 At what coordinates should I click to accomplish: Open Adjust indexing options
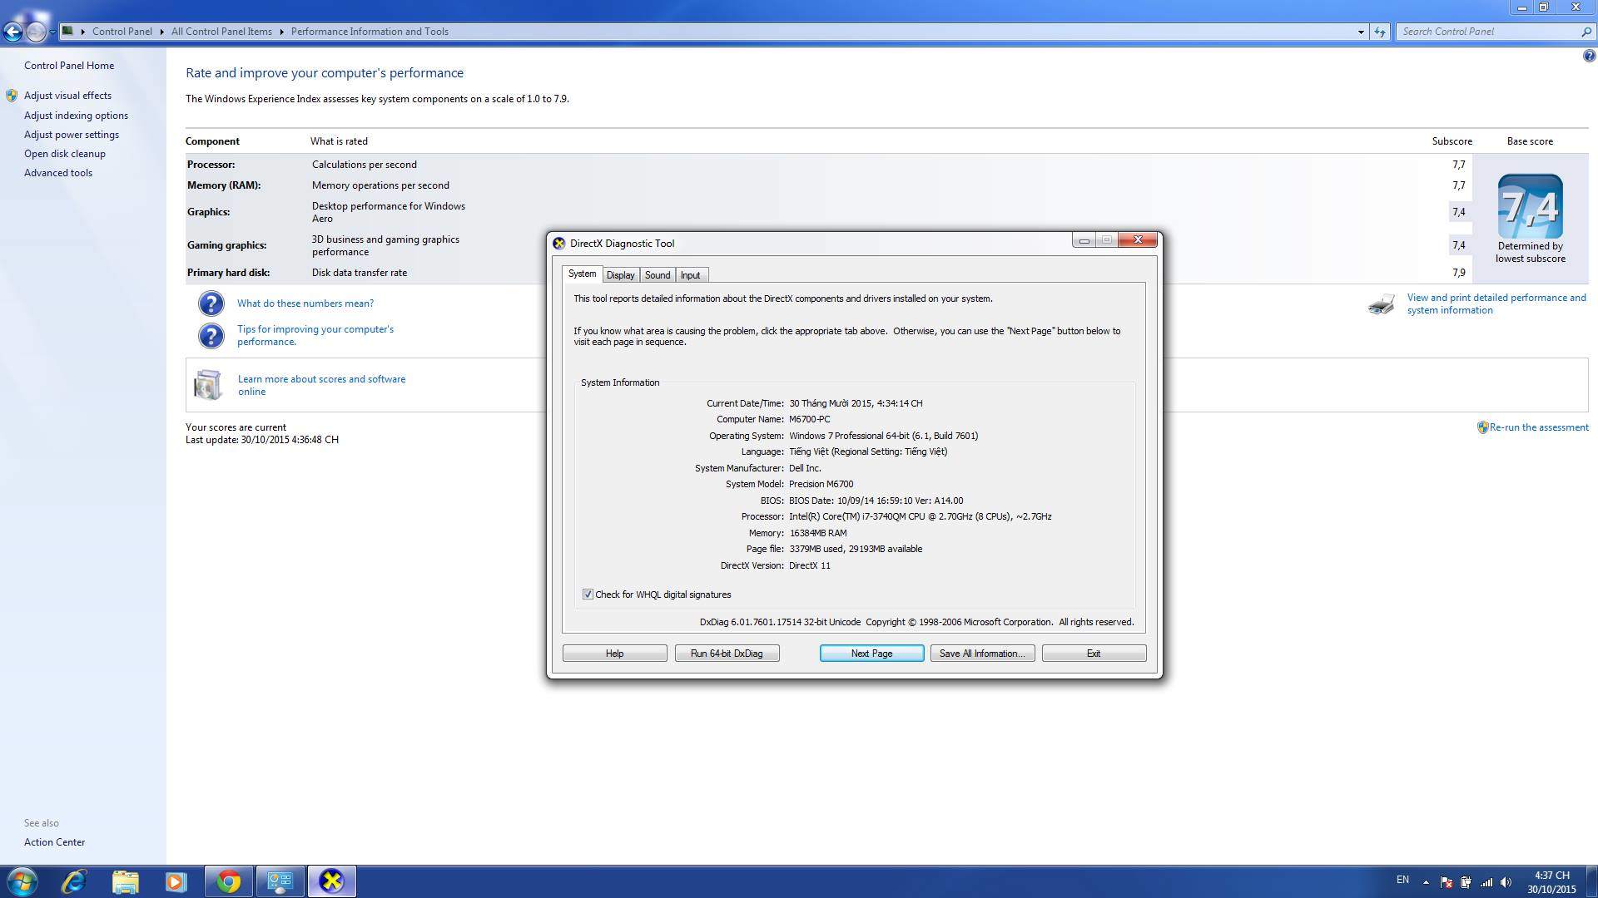[76, 116]
